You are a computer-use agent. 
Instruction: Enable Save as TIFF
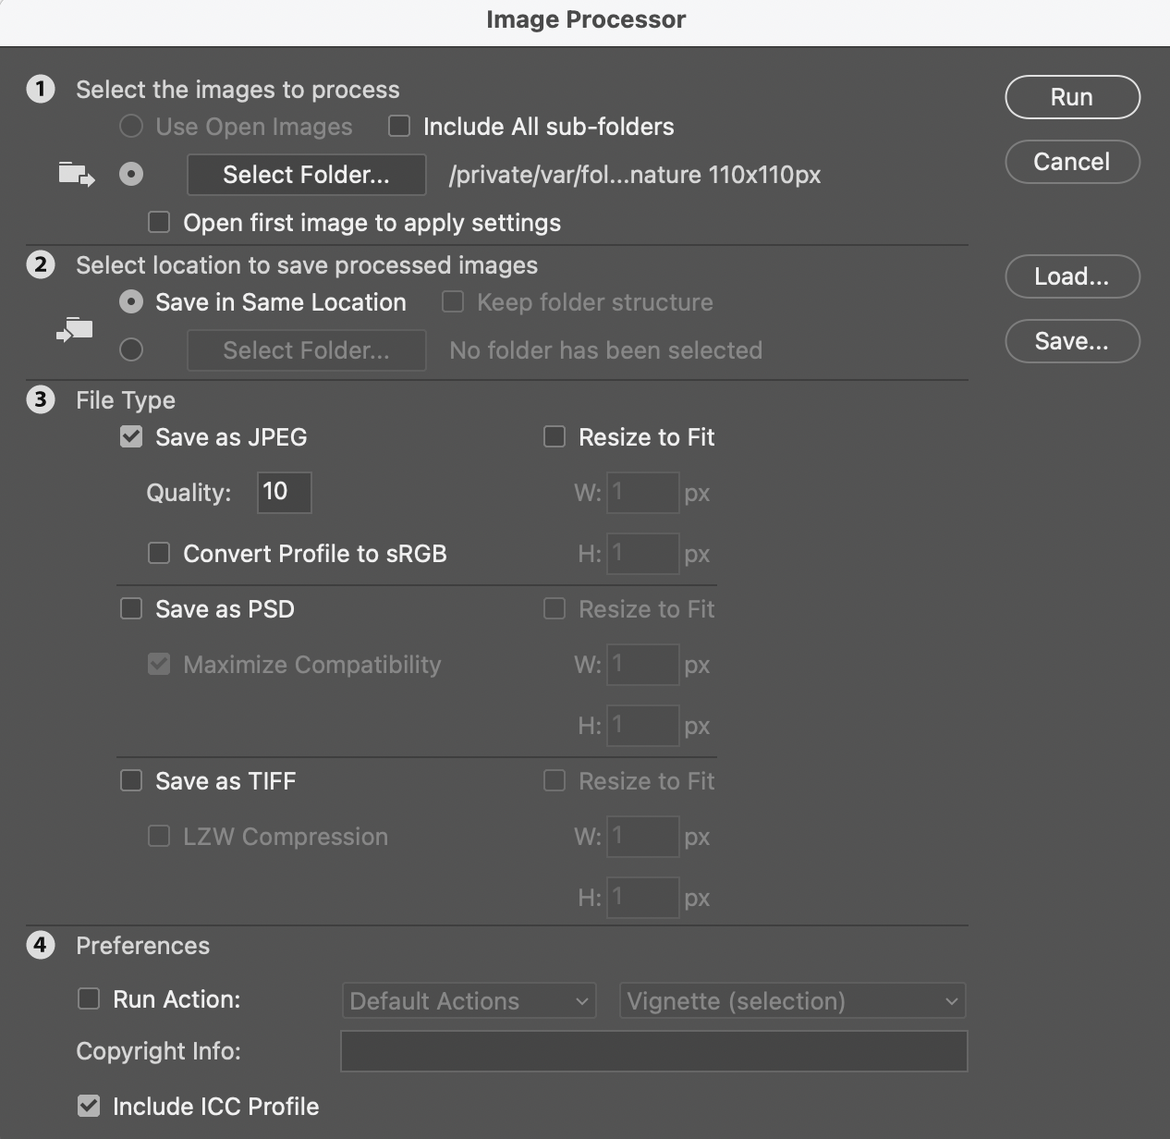130,780
